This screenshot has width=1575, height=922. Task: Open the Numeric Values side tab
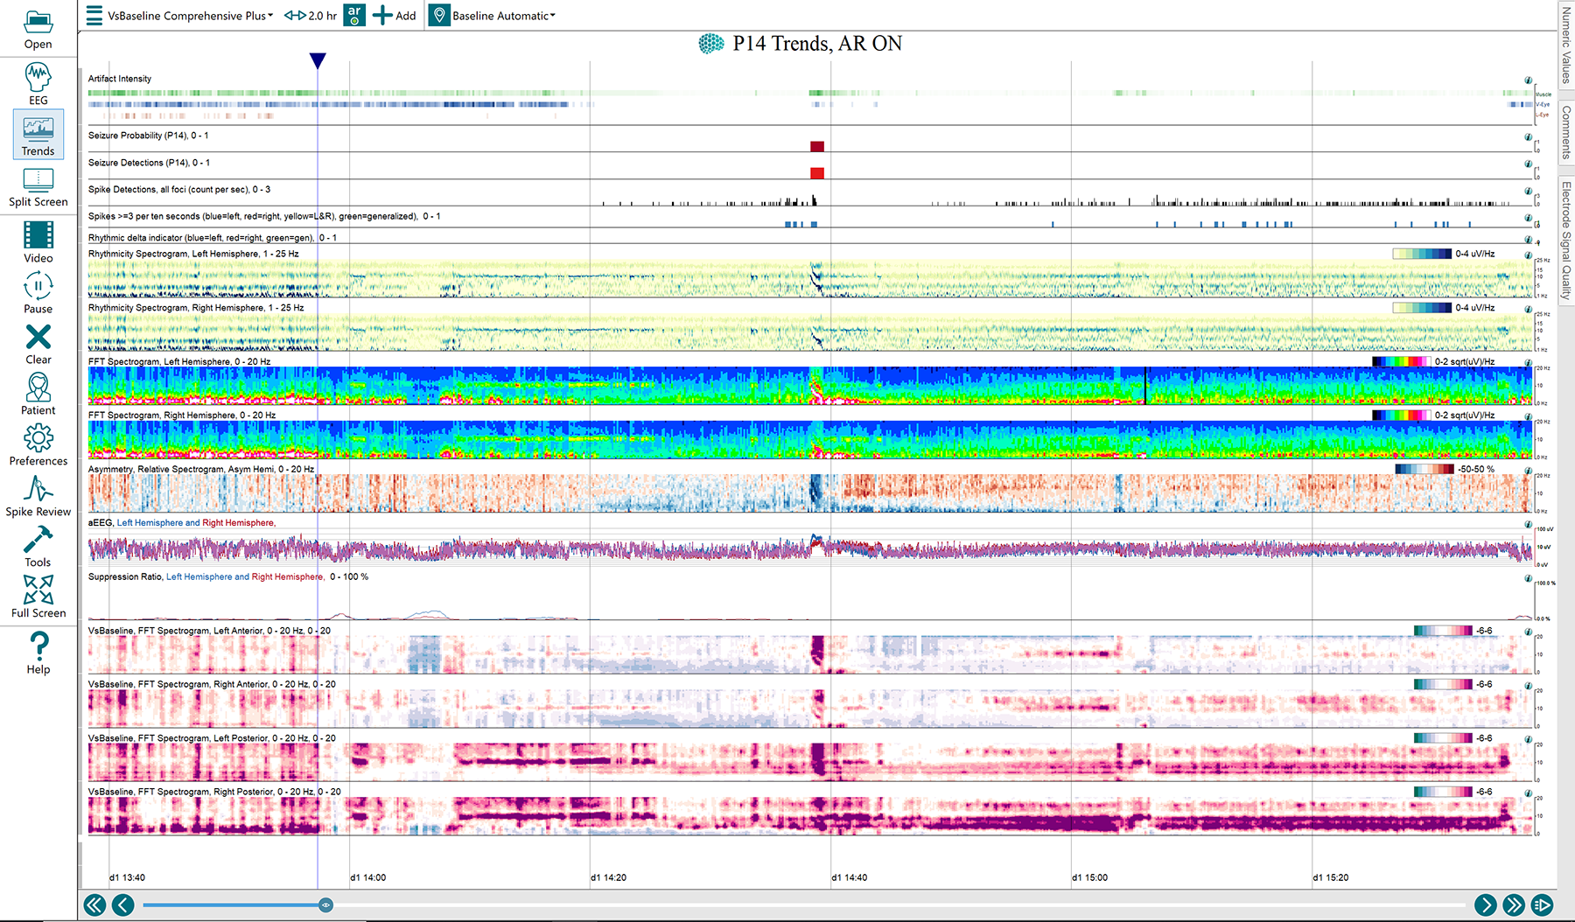(x=1566, y=45)
